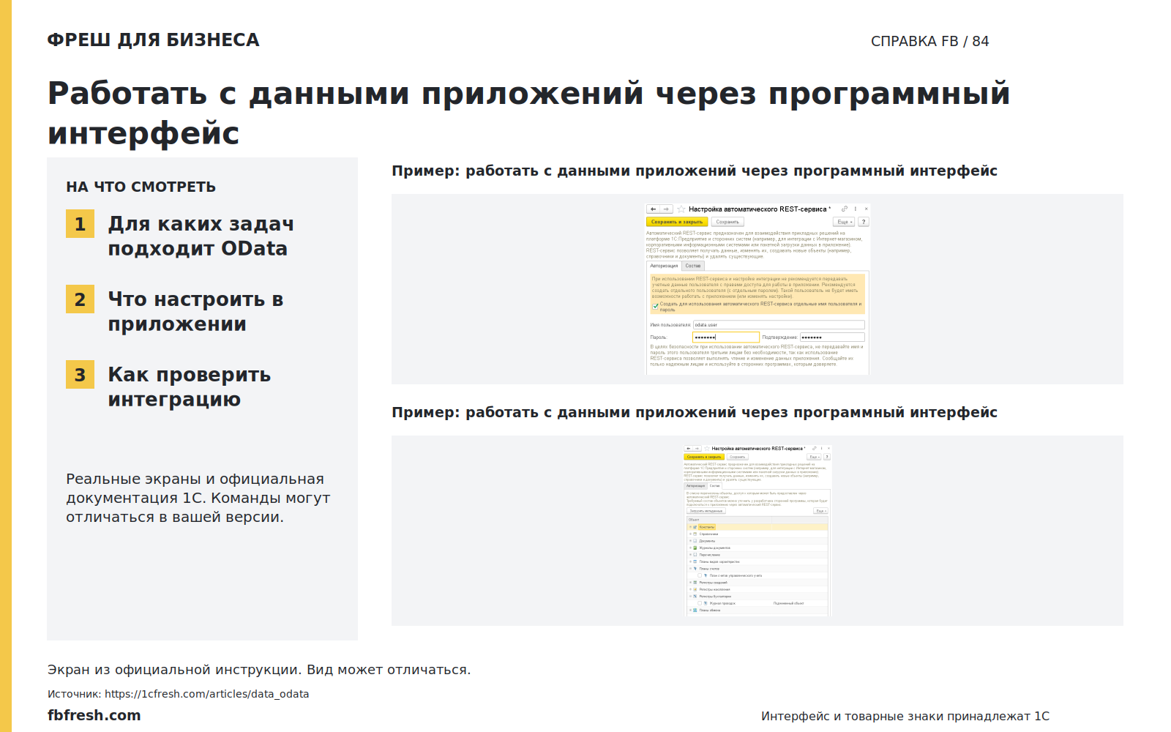Collapse the Регистры бухгалтерии tree node
1171x732 pixels.
point(690,597)
